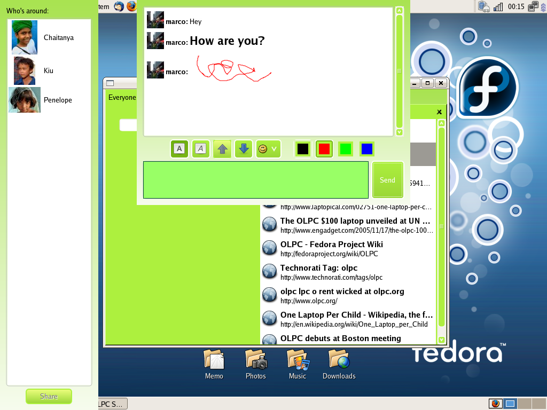The height and width of the screenshot is (410, 547).
Task: Decrease font size with down arrow
Action: click(244, 148)
